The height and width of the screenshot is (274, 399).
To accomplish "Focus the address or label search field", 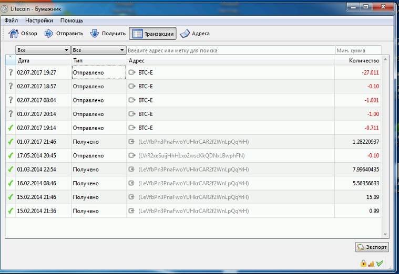I will (231, 50).
